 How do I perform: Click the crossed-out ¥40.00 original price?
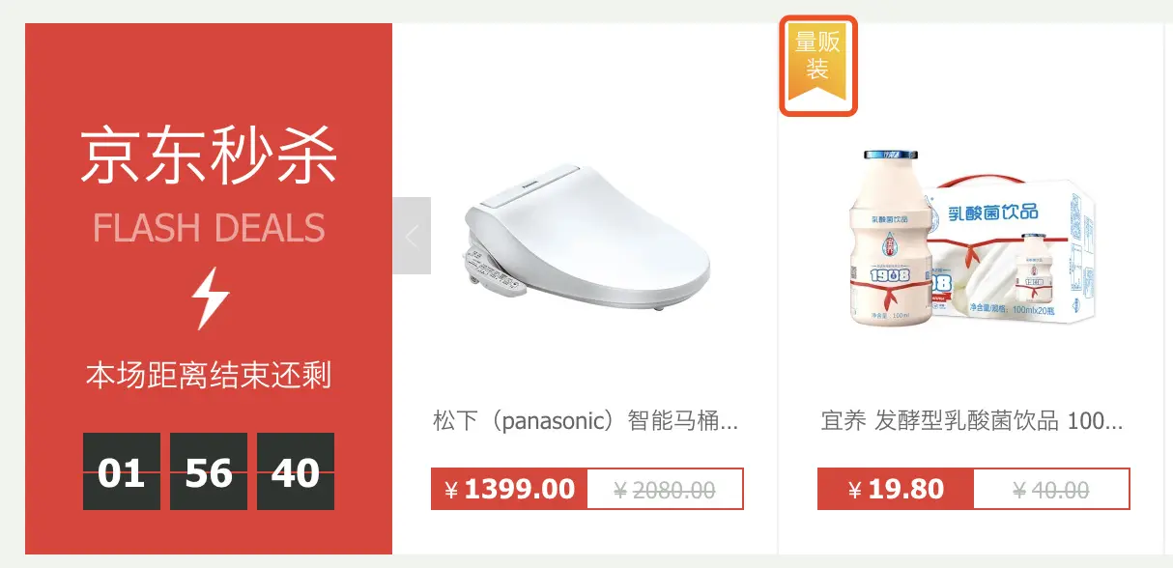point(1051,490)
